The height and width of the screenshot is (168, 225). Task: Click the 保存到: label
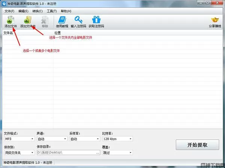(9, 147)
